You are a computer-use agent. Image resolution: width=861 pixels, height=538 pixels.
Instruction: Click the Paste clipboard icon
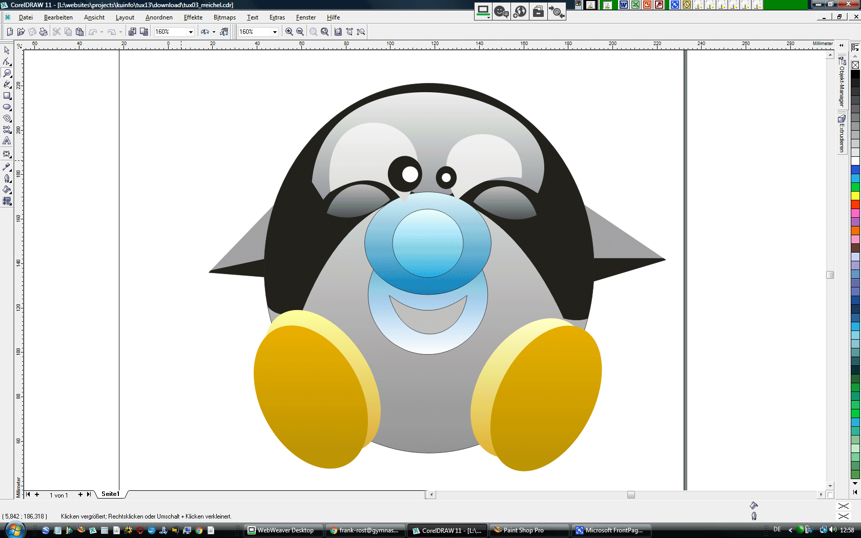click(x=79, y=32)
